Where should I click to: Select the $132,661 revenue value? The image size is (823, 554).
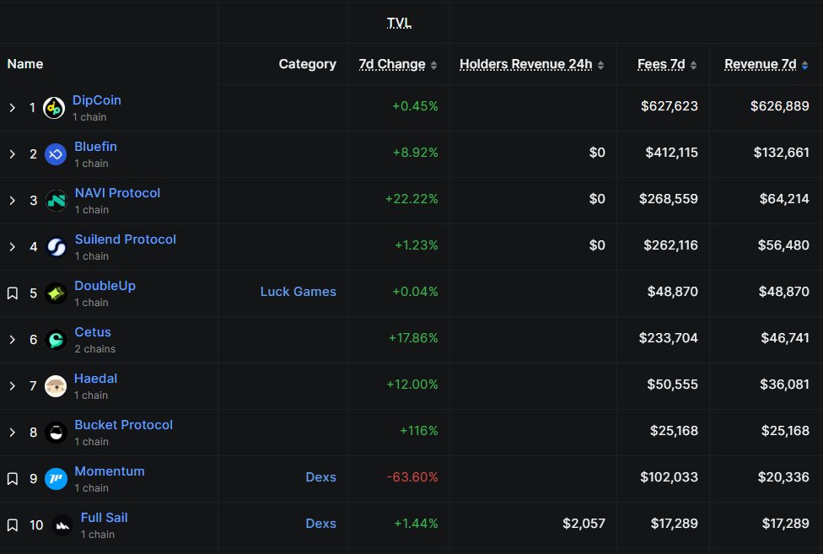[781, 153]
